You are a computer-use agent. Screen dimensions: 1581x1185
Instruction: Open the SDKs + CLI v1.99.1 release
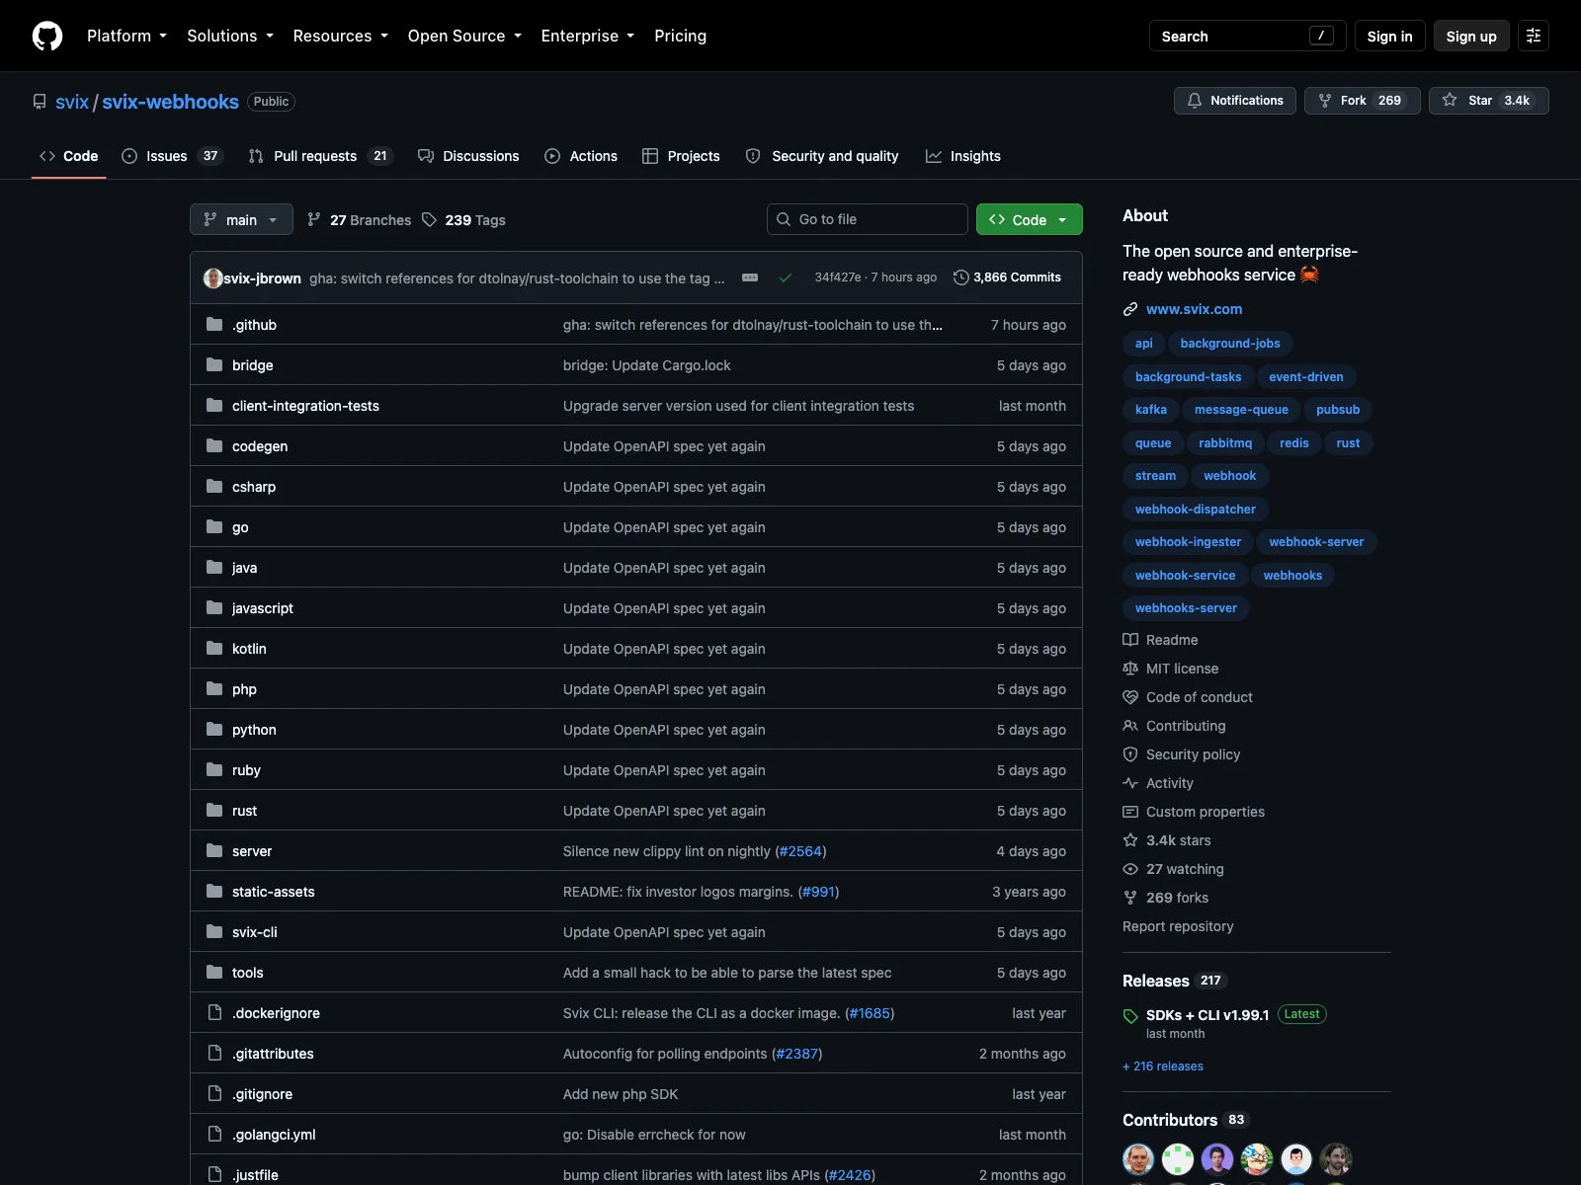tap(1207, 1015)
